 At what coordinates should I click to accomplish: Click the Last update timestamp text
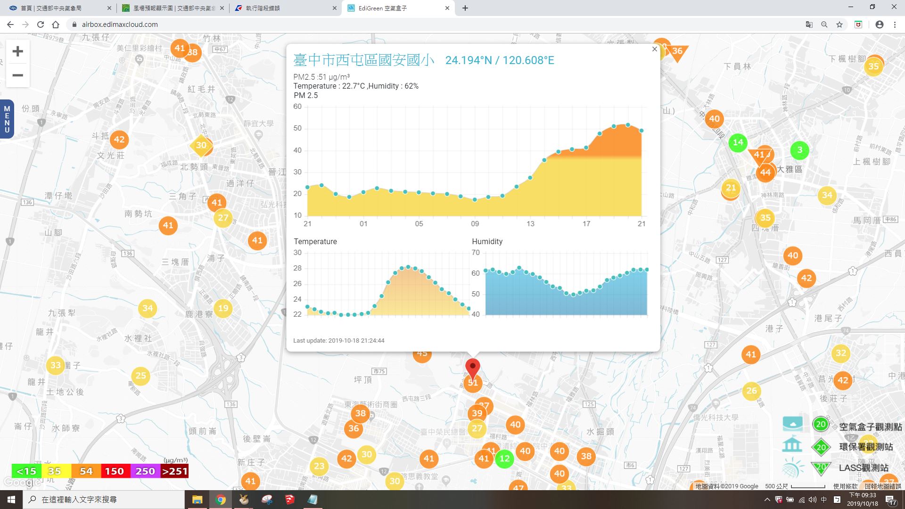pyautogui.click(x=339, y=340)
